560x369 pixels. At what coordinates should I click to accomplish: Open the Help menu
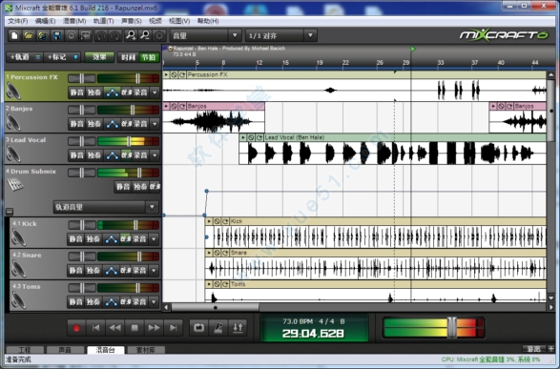point(208,21)
